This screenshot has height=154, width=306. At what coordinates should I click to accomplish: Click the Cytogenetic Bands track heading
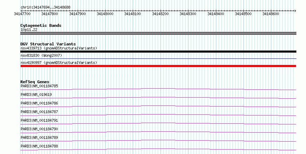coord(41,25)
